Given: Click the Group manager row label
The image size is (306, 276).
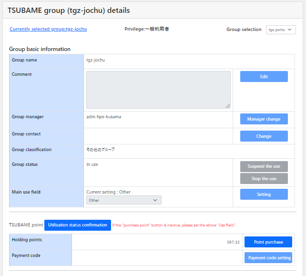Looking at the screenshot, I should (28, 117).
